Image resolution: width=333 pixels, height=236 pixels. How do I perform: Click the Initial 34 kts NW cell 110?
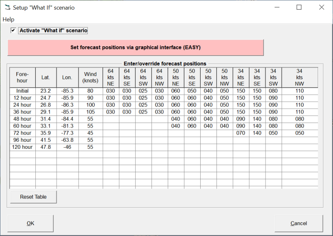pyautogui.click(x=300, y=91)
